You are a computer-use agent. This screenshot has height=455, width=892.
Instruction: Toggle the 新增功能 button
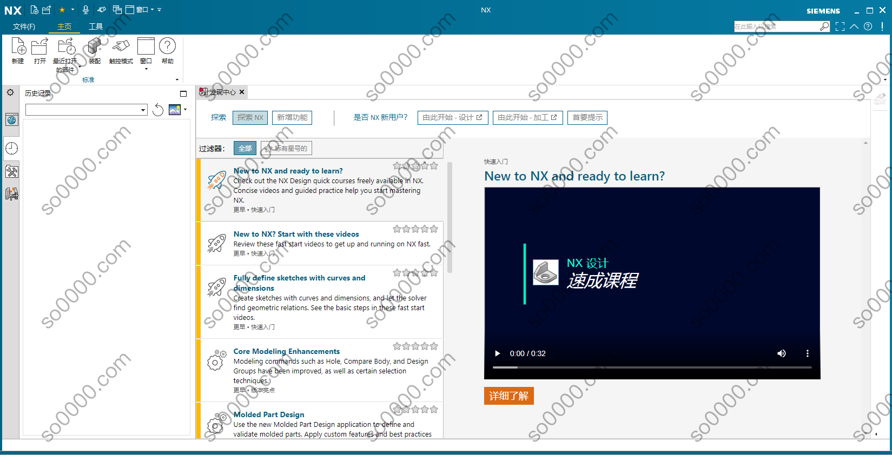(x=292, y=117)
